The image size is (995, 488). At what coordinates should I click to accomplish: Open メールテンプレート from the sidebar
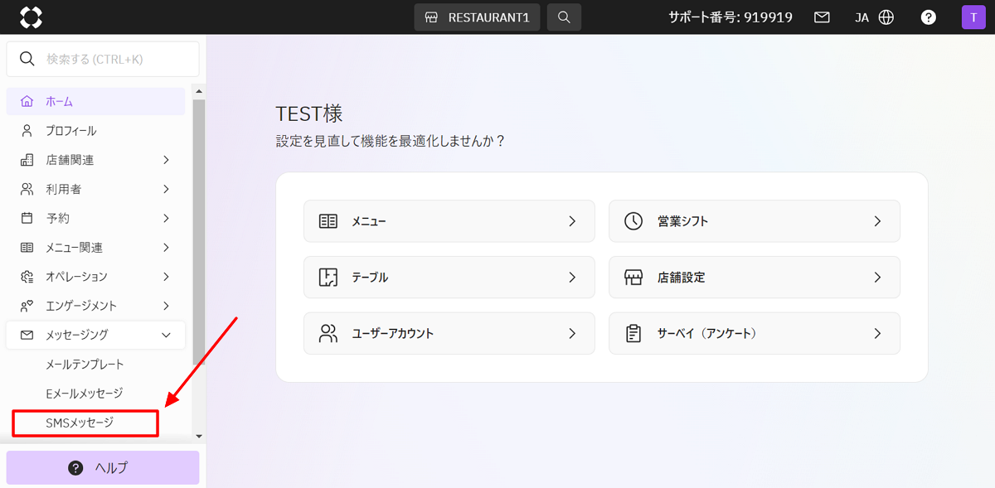[85, 365]
